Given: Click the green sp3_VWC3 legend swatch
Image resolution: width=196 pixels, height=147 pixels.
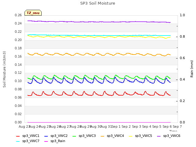Looking at the screenshot, I should coord(74,136).
